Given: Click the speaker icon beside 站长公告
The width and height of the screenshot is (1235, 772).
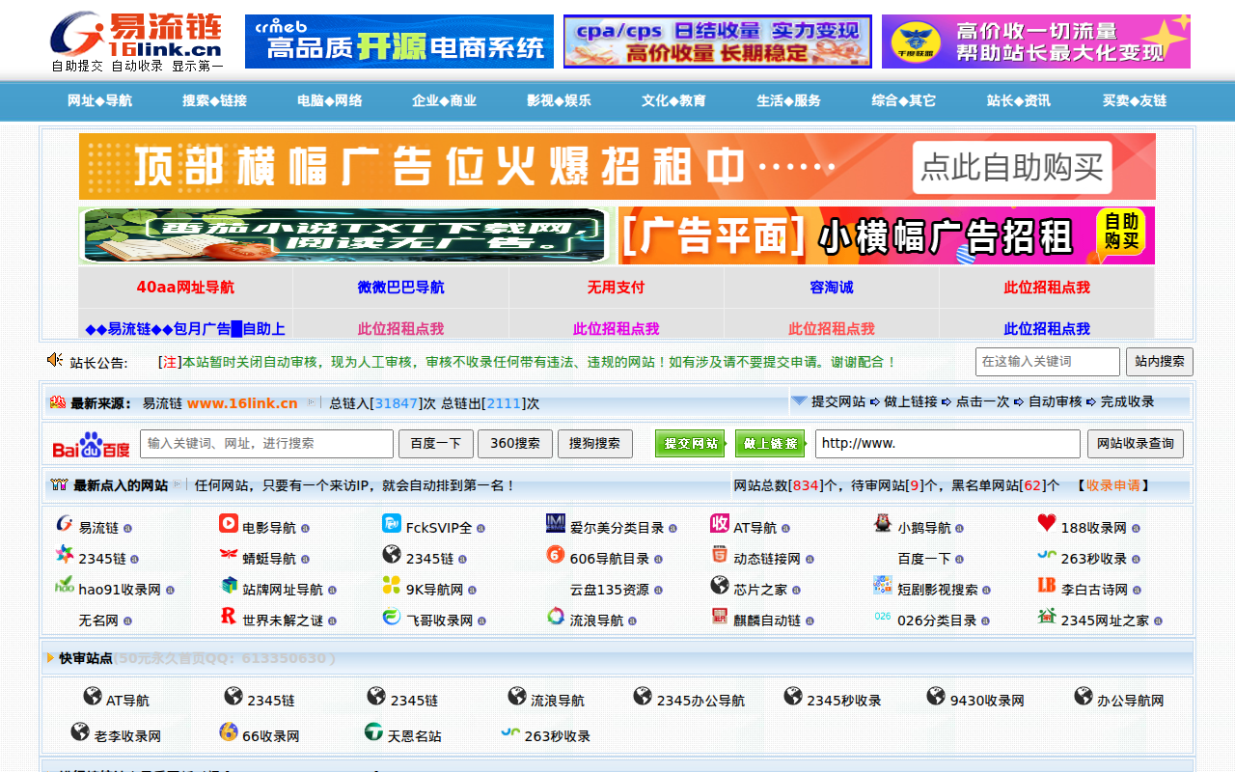Looking at the screenshot, I should point(54,362).
